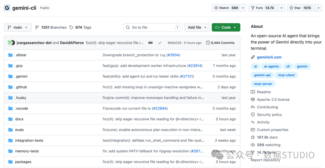This screenshot has width=325, height=168.
Task: Expand the Star lists dropdown arrow
Action: click(x=318, y=8)
